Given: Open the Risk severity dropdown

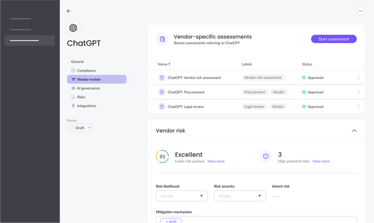Looking at the screenshot, I should 240,196.
